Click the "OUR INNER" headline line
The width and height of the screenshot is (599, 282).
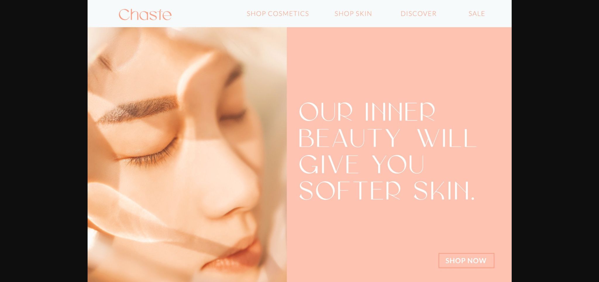367,112
